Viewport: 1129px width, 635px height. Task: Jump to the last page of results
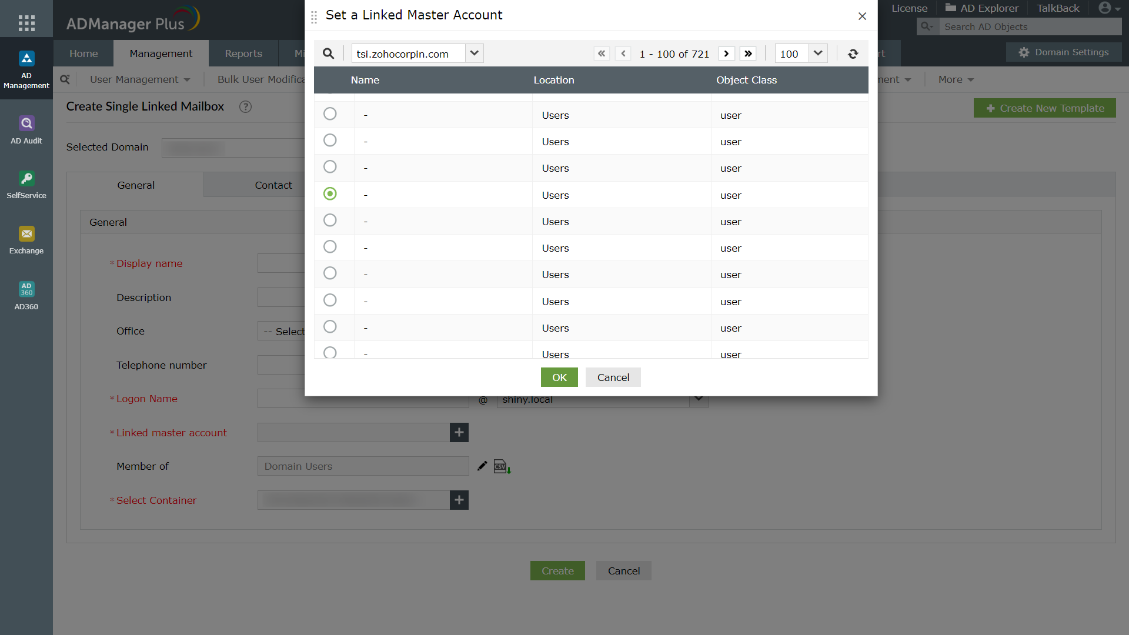748,54
